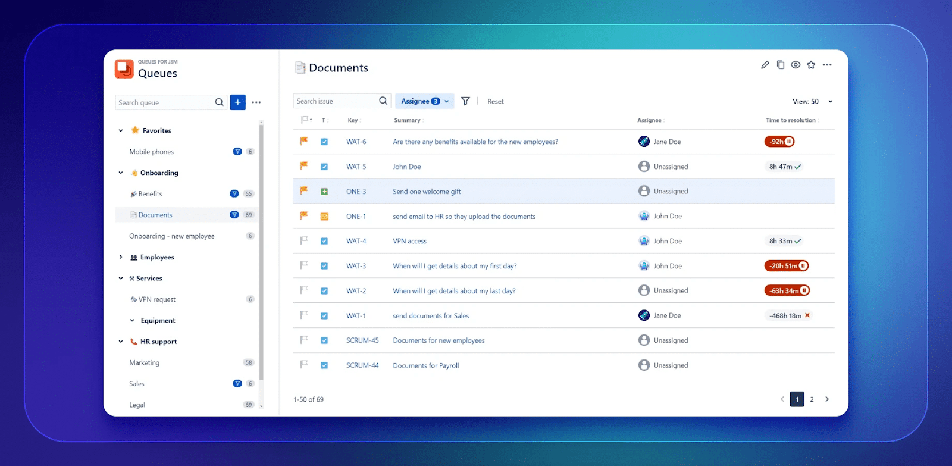This screenshot has height=466, width=952.
Task: Star the Documents queue as favorite
Action: point(811,65)
